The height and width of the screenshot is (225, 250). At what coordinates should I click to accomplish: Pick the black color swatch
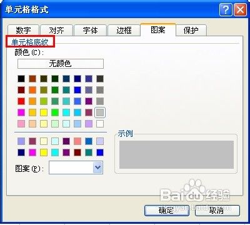(x=21, y=79)
